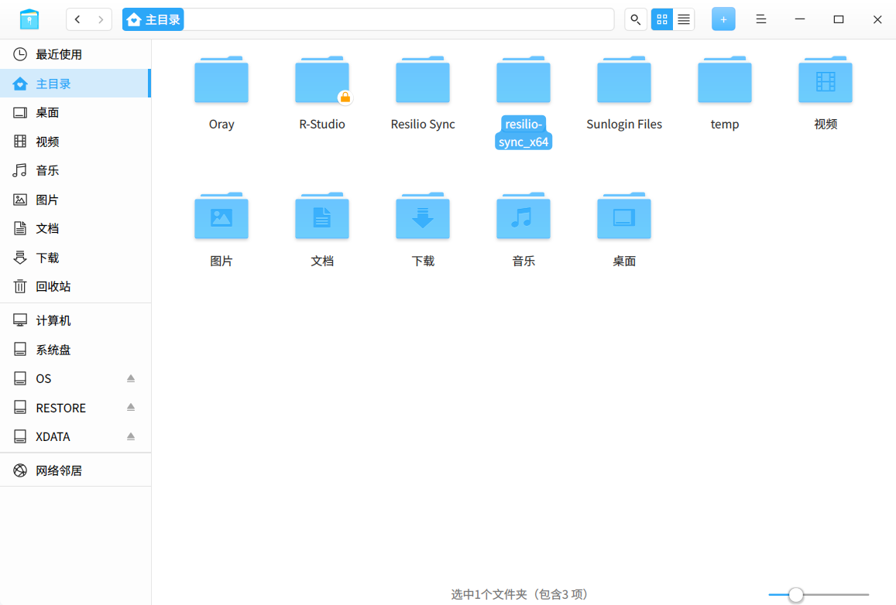Open the locked R-Studio folder
This screenshot has width=896, height=605.
click(321, 80)
